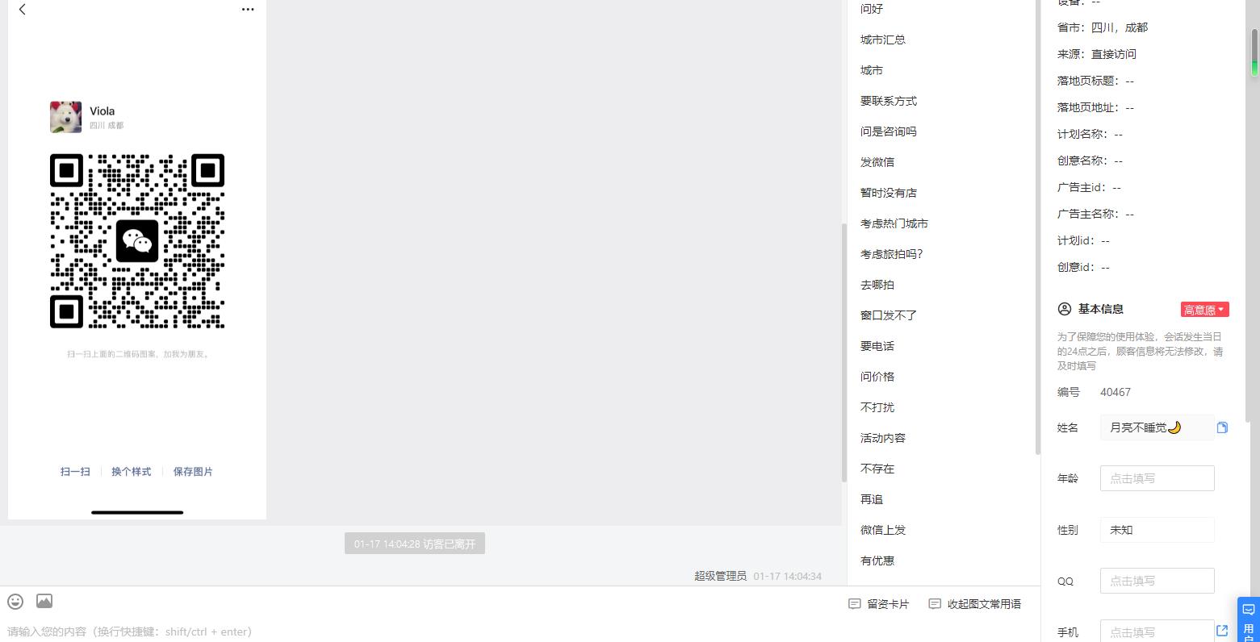Click the send image icon
1260x642 pixels.
coord(44,601)
